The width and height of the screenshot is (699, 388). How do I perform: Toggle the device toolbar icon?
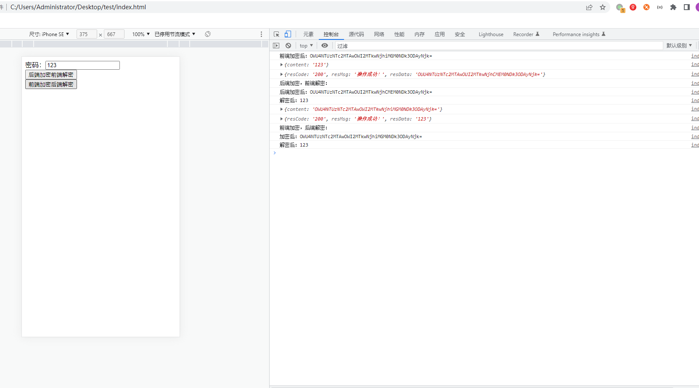point(288,34)
